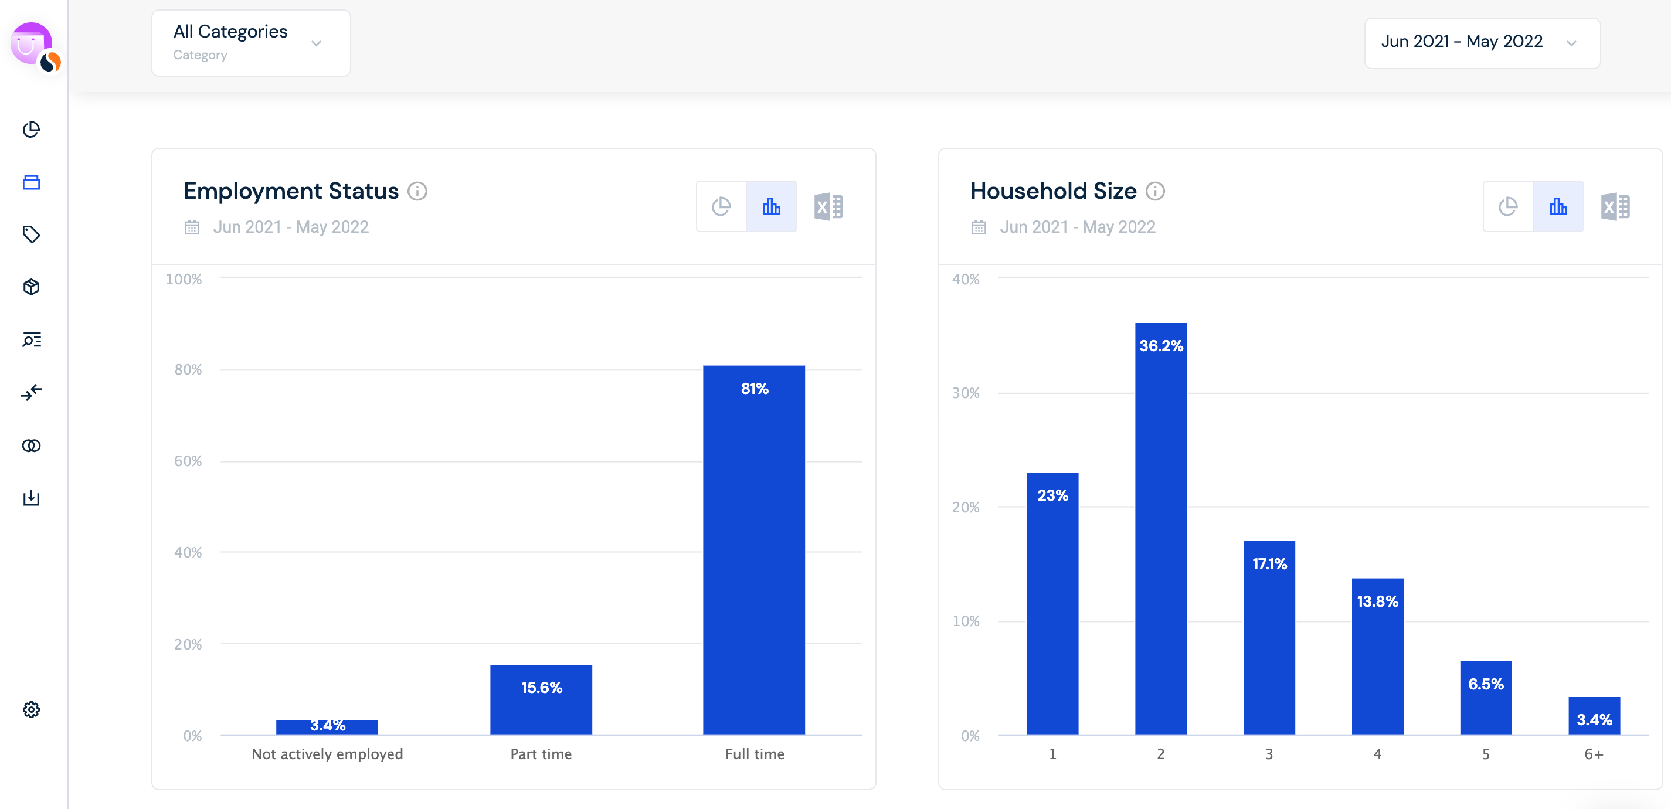Select the tags icon in the left sidebar
The image size is (1671, 809).
point(31,234)
